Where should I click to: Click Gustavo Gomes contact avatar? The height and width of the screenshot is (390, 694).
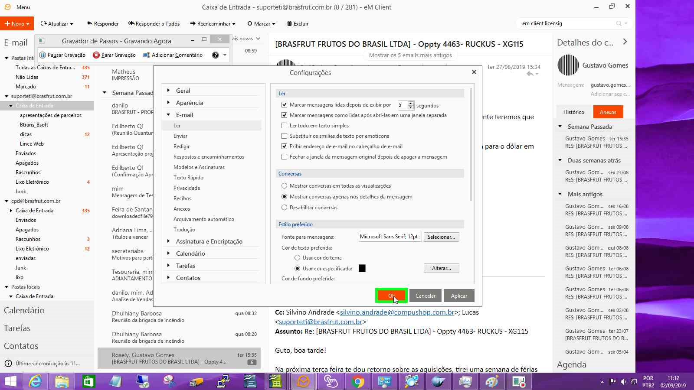(x=568, y=65)
